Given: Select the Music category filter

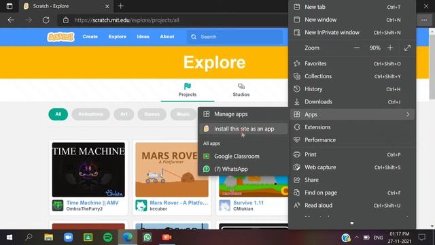Looking at the screenshot, I should coord(184,114).
